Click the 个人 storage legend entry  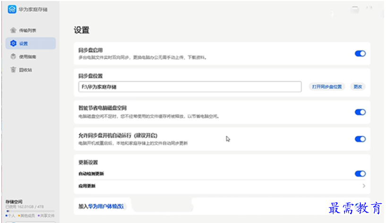(10, 215)
